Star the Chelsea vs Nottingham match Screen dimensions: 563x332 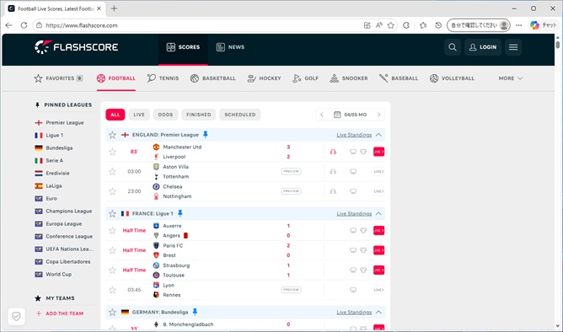pos(112,191)
